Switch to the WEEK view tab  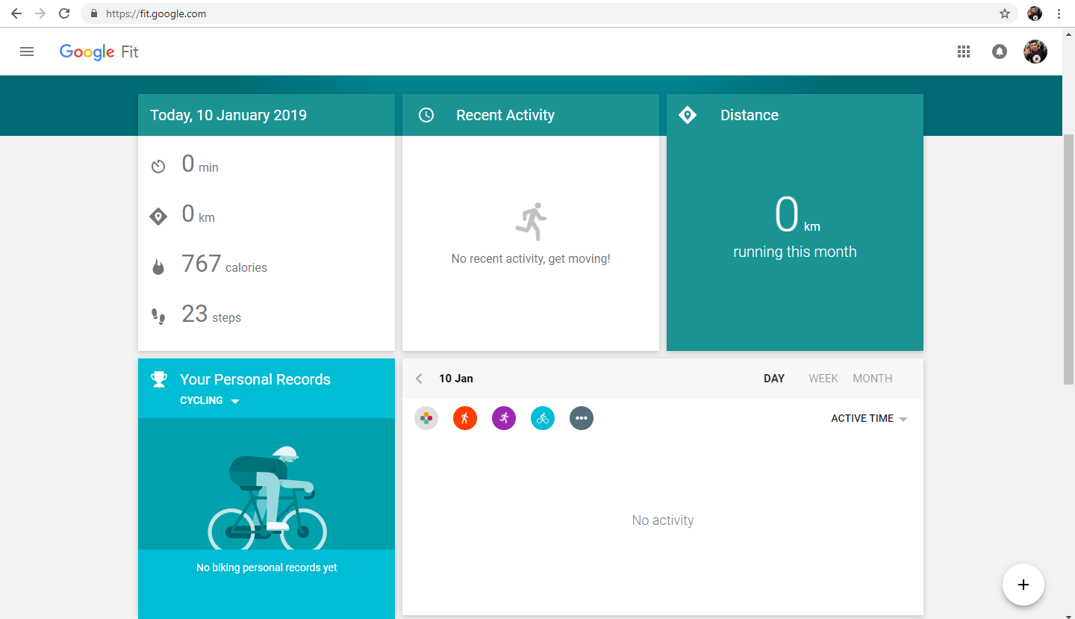click(x=823, y=379)
